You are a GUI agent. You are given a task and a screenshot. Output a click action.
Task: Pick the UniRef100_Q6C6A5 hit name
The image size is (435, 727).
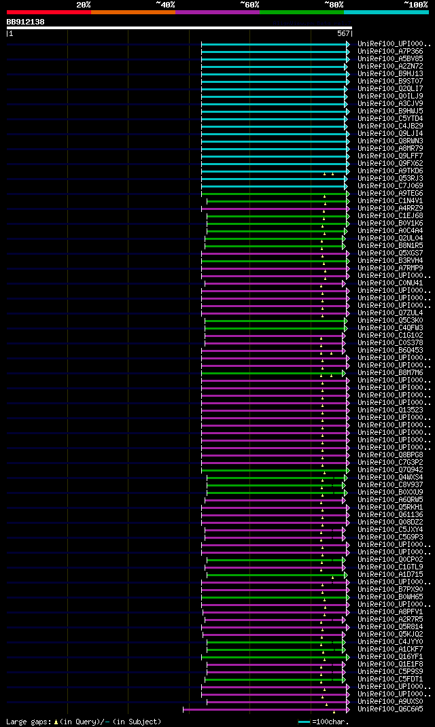(390, 709)
